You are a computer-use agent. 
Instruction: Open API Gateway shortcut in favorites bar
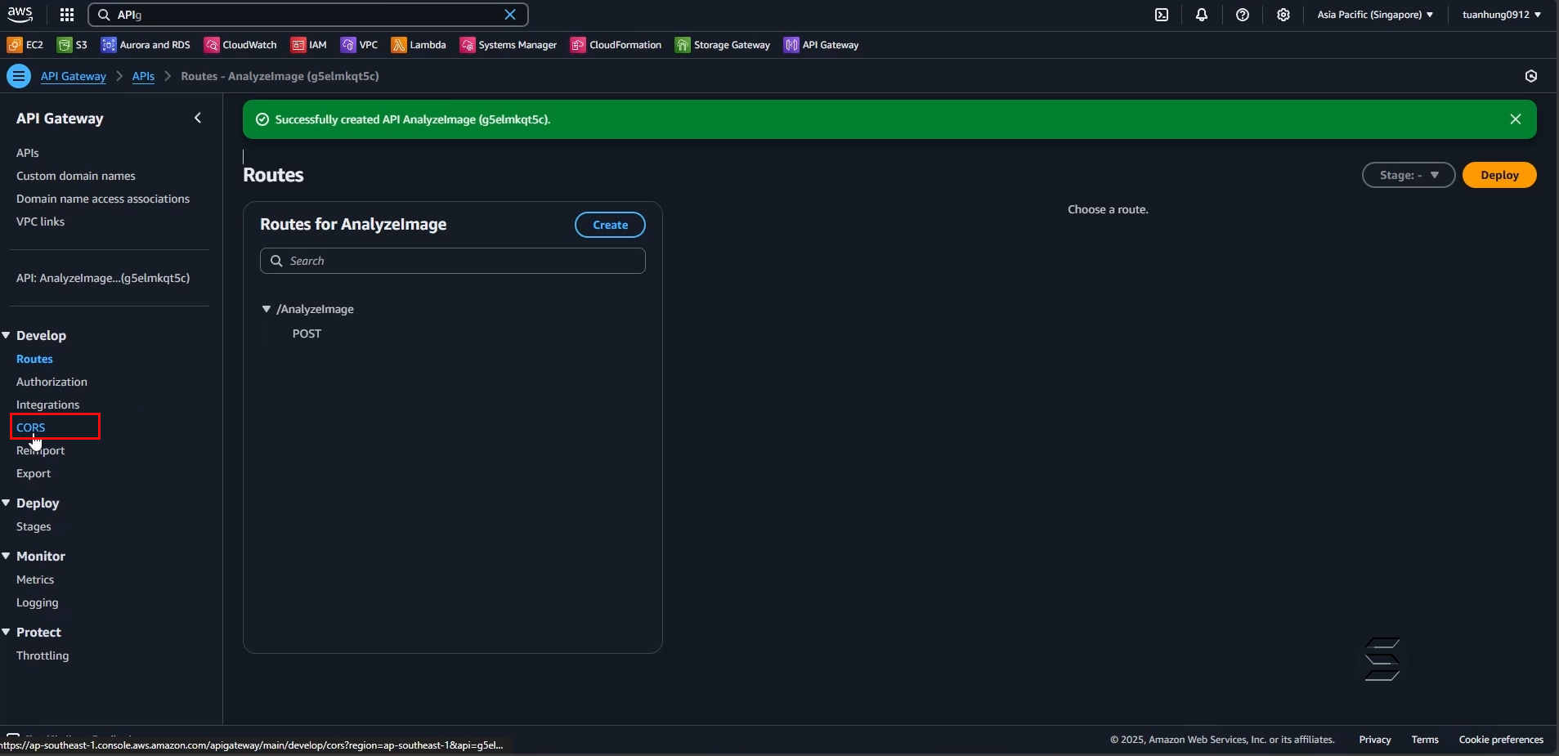(x=822, y=45)
